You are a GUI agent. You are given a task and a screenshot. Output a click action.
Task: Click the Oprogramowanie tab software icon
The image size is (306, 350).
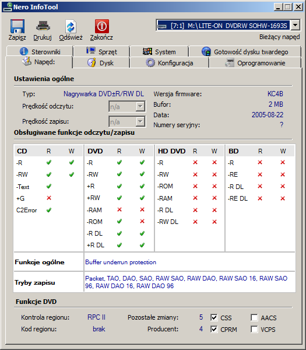tap(230, 63)
